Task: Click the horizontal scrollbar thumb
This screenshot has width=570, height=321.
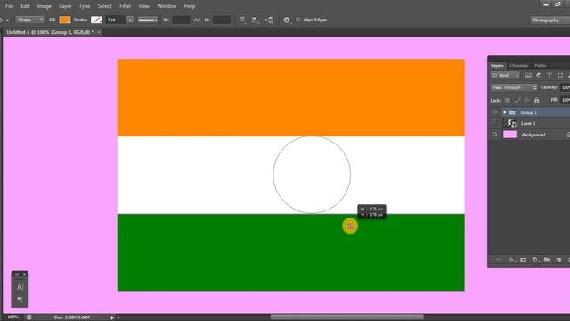Action: [x=346, y=317]
